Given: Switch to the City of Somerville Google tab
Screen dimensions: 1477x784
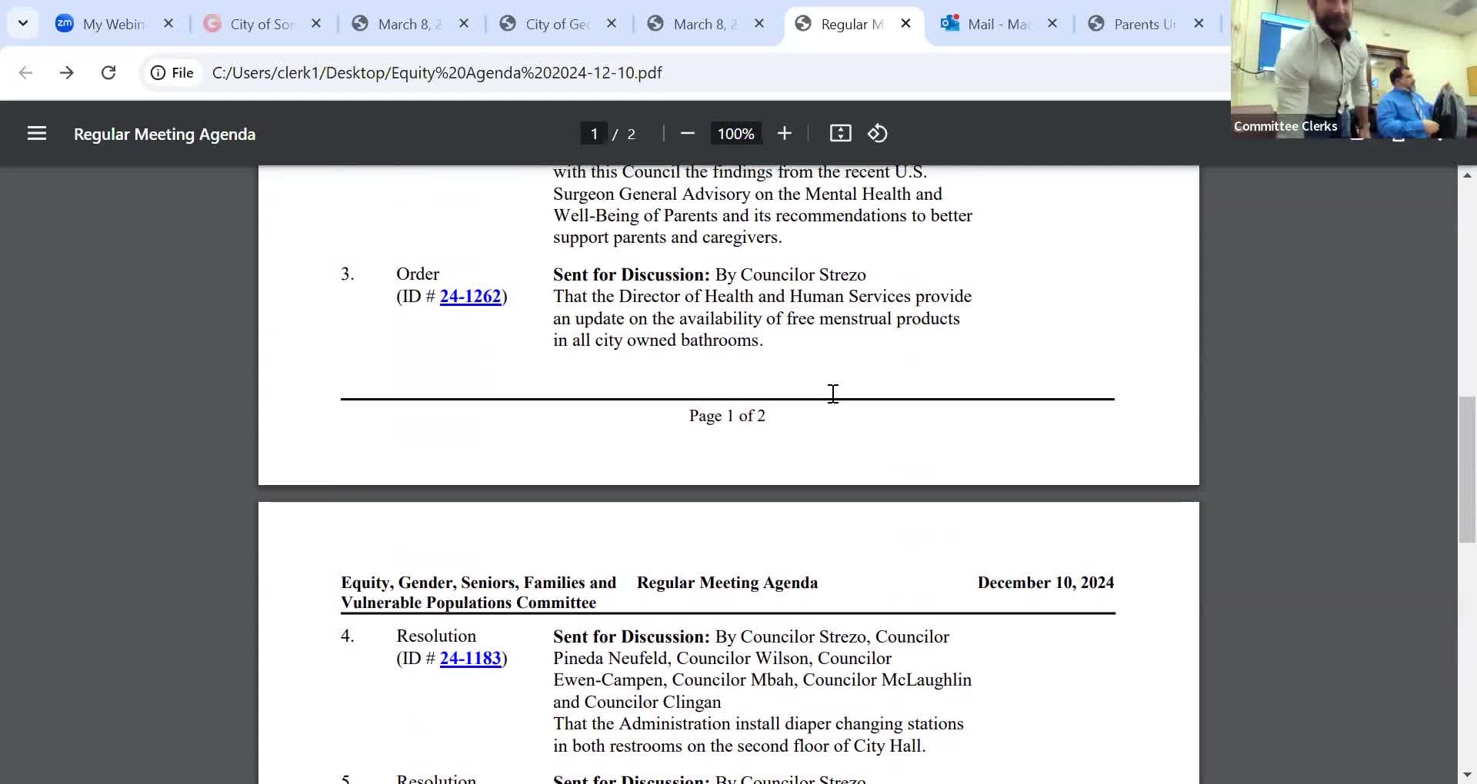Looking at the screenshot, I should tap(262, 24).
